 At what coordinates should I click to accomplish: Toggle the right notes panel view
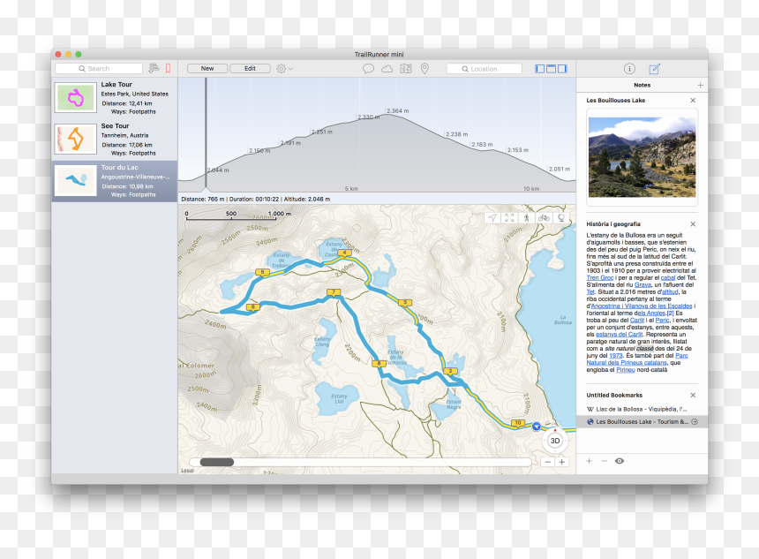pyautogui.click(x=562, y=69)
